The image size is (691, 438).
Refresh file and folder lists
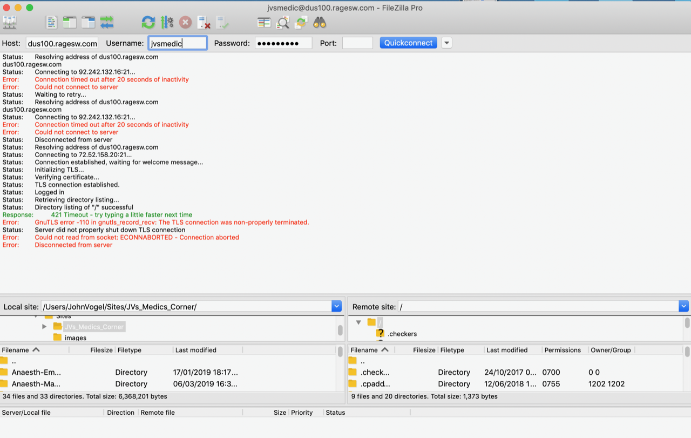(x=148, y=22)
